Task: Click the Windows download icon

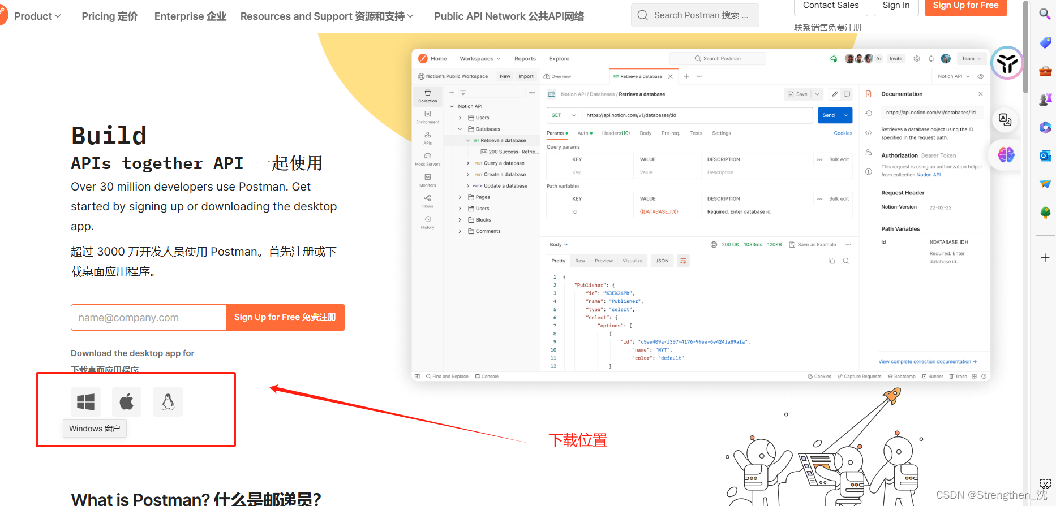Action: [85, 402]
